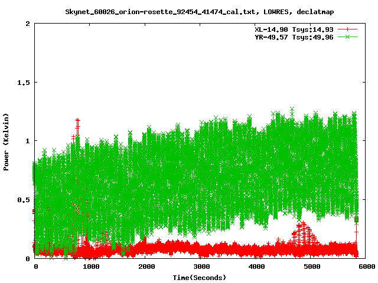Click the red bump near 4900 seconds
The width and height of the screenshot is (378, 283).
click(304, 232)
